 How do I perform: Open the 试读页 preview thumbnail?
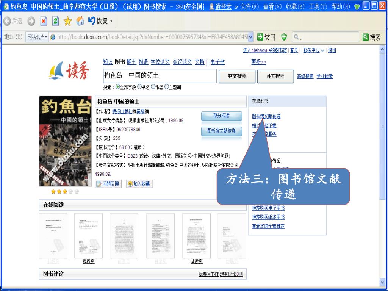click(x=197, y=236)
